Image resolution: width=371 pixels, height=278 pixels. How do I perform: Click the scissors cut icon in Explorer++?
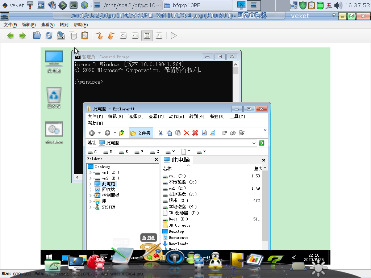coord(161,133)
